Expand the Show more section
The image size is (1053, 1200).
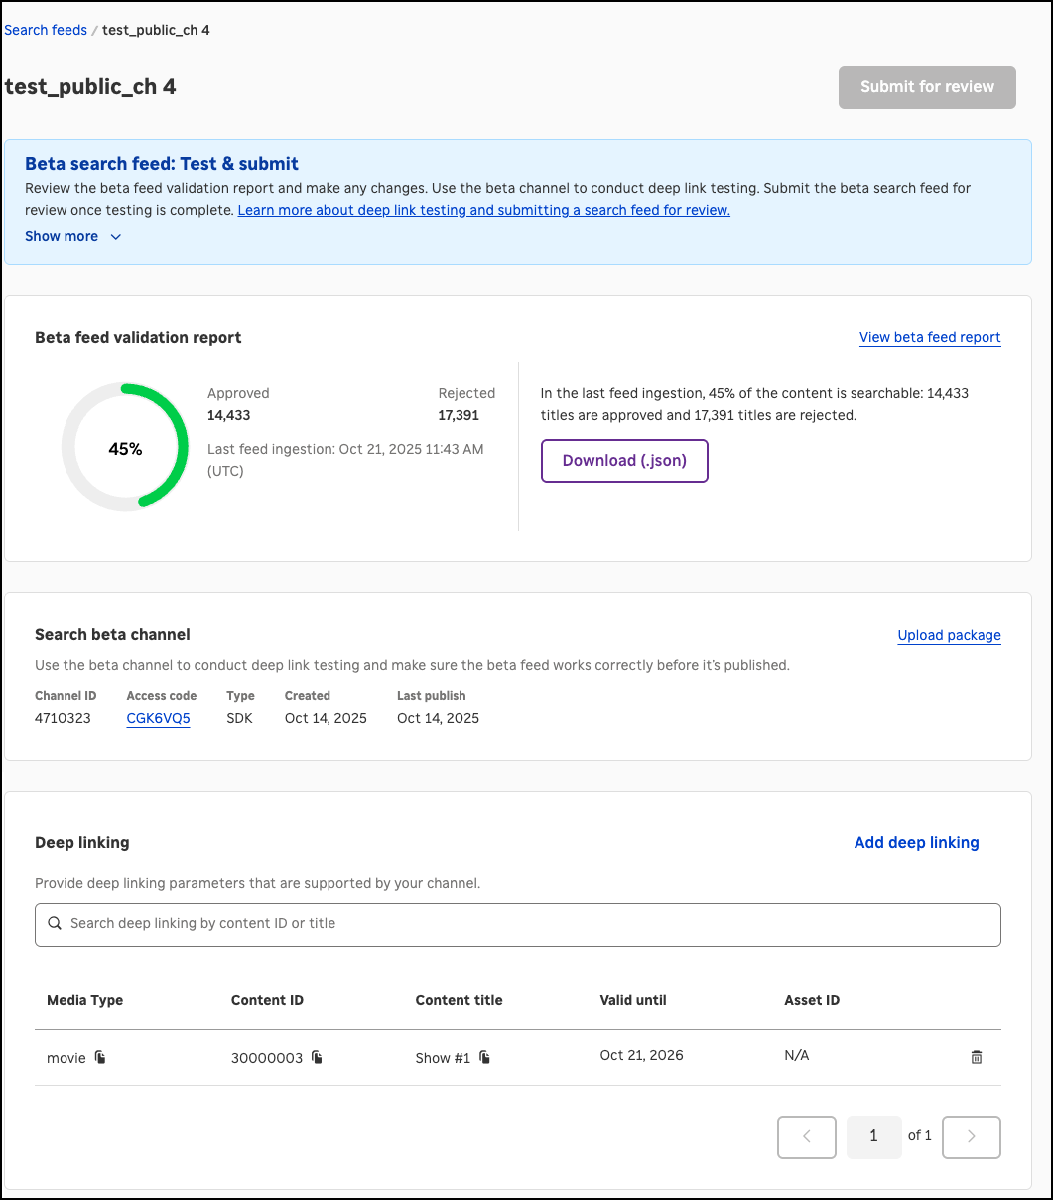(62, 236)
